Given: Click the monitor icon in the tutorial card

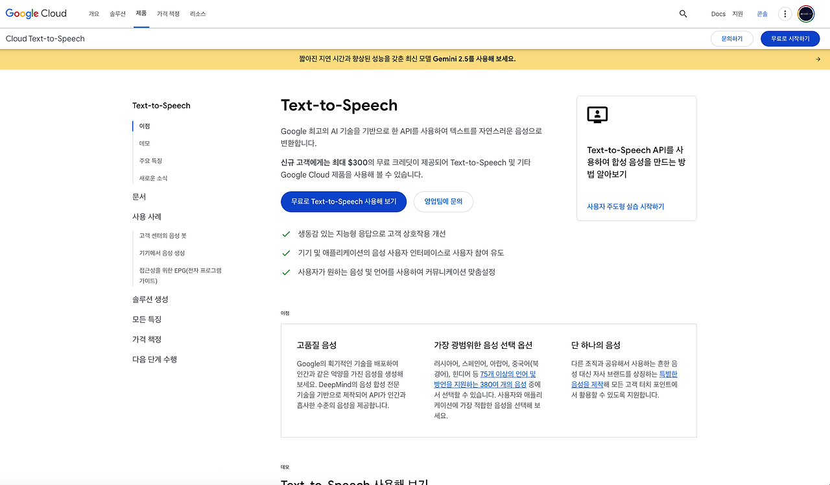Looking at the screenshot, I should 597,115.
